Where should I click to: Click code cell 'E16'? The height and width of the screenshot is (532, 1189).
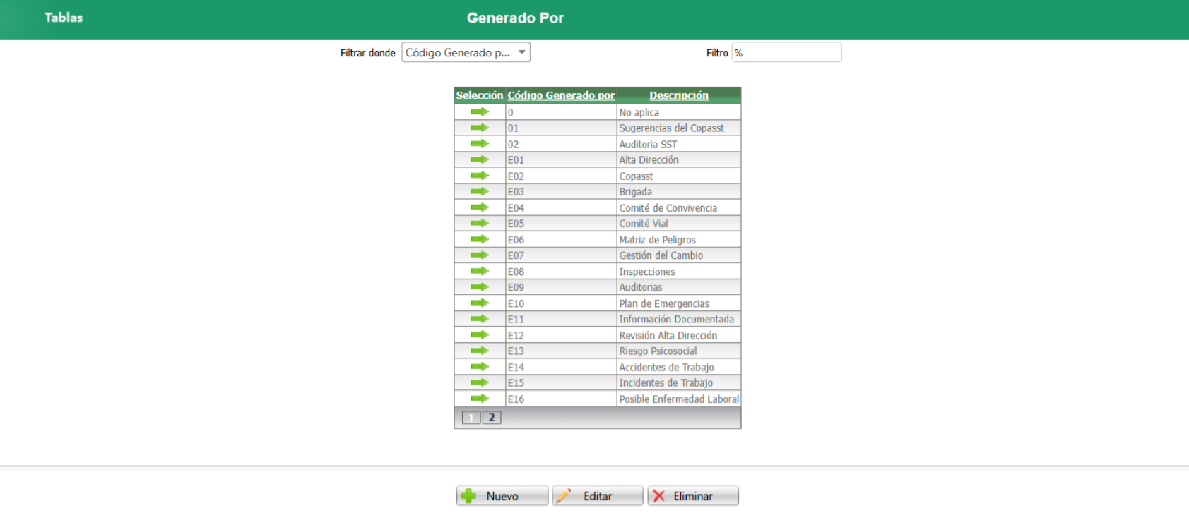coord(561,399)
